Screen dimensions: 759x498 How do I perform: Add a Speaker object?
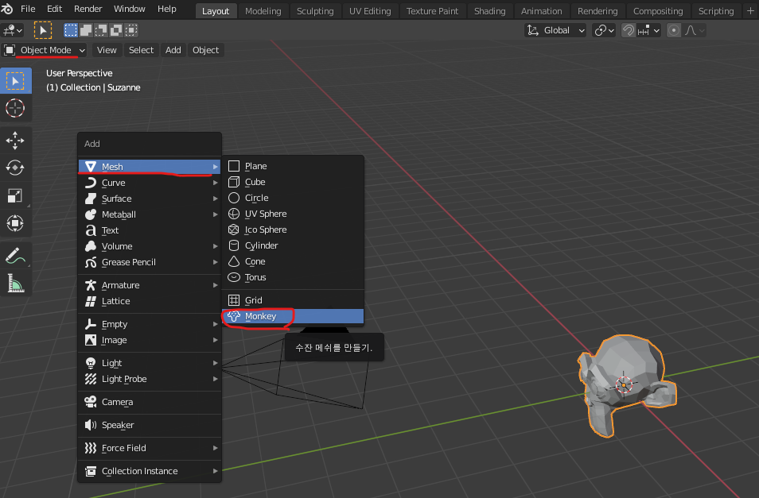click(x=150, y=425)
